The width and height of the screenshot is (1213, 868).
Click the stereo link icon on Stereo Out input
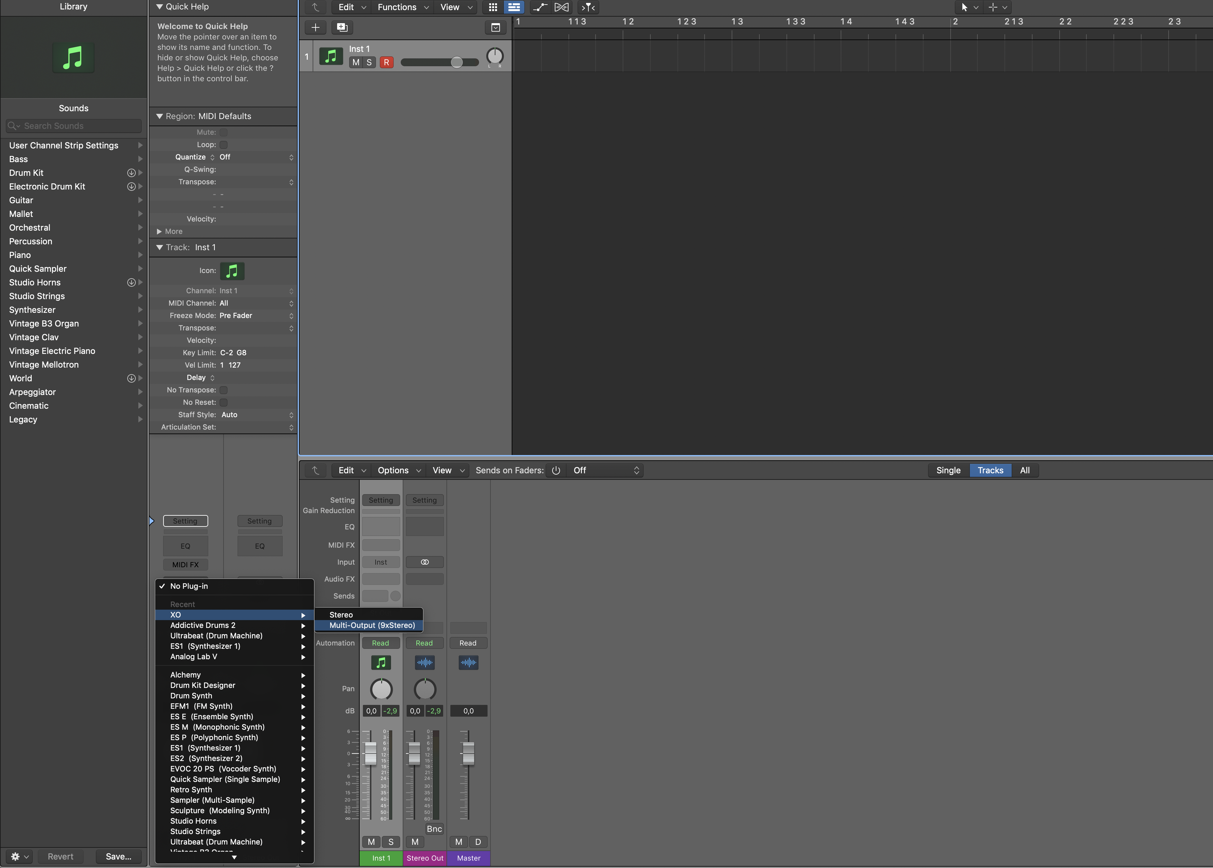pyautogui.click(x=425, y=562)
